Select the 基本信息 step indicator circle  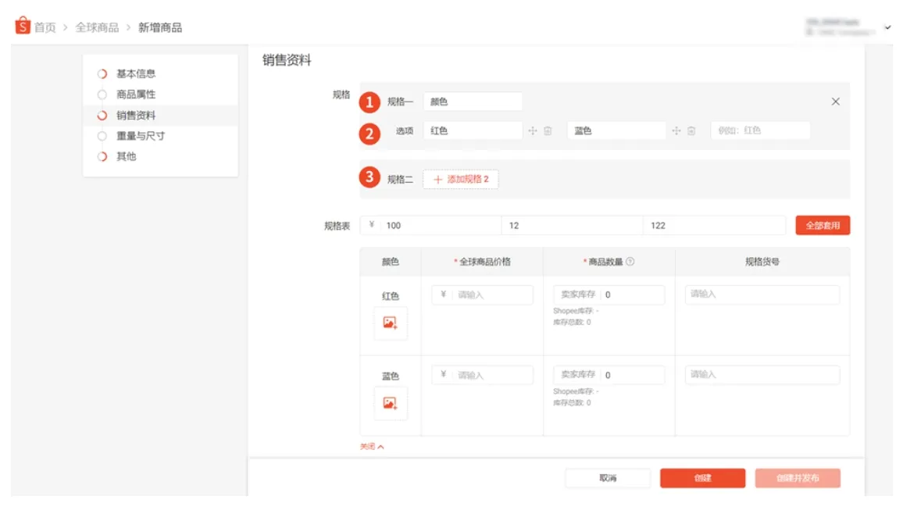point(100,73)
